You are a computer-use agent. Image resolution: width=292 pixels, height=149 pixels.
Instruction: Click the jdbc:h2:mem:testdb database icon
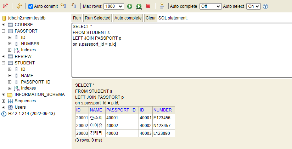pos(4,18)
